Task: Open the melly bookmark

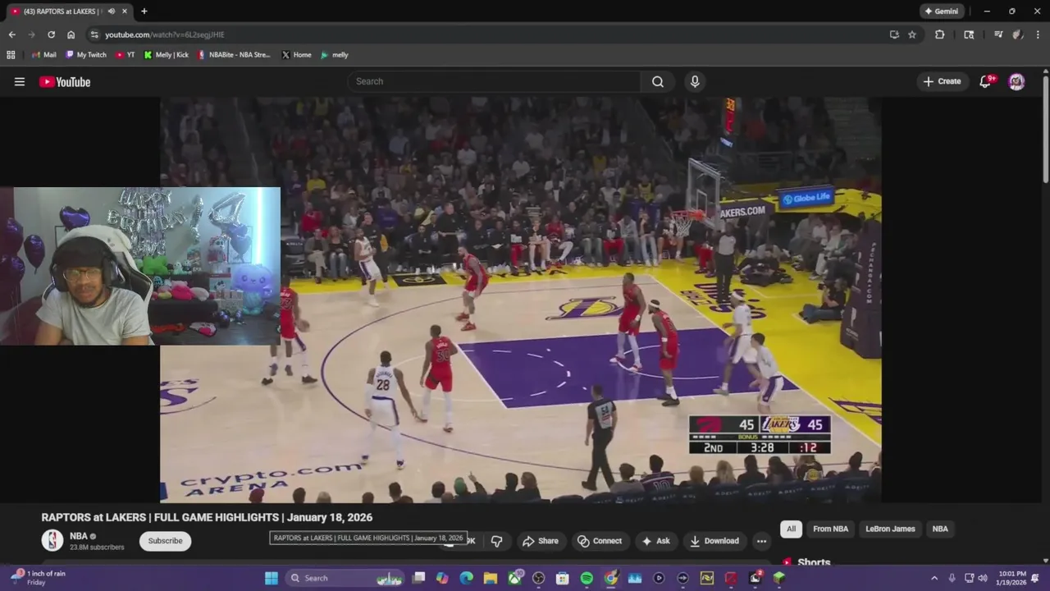Action: click(335, 55)
